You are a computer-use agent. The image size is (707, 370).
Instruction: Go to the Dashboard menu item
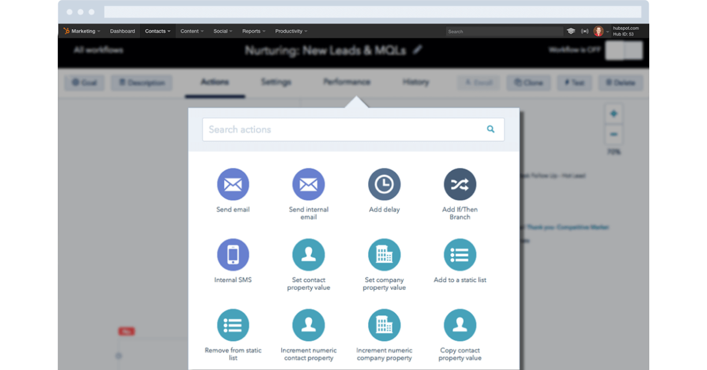click(x=123, y=31)
